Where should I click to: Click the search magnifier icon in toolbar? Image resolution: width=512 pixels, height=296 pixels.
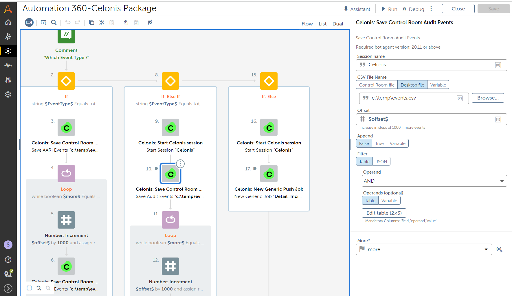point(54,23)
